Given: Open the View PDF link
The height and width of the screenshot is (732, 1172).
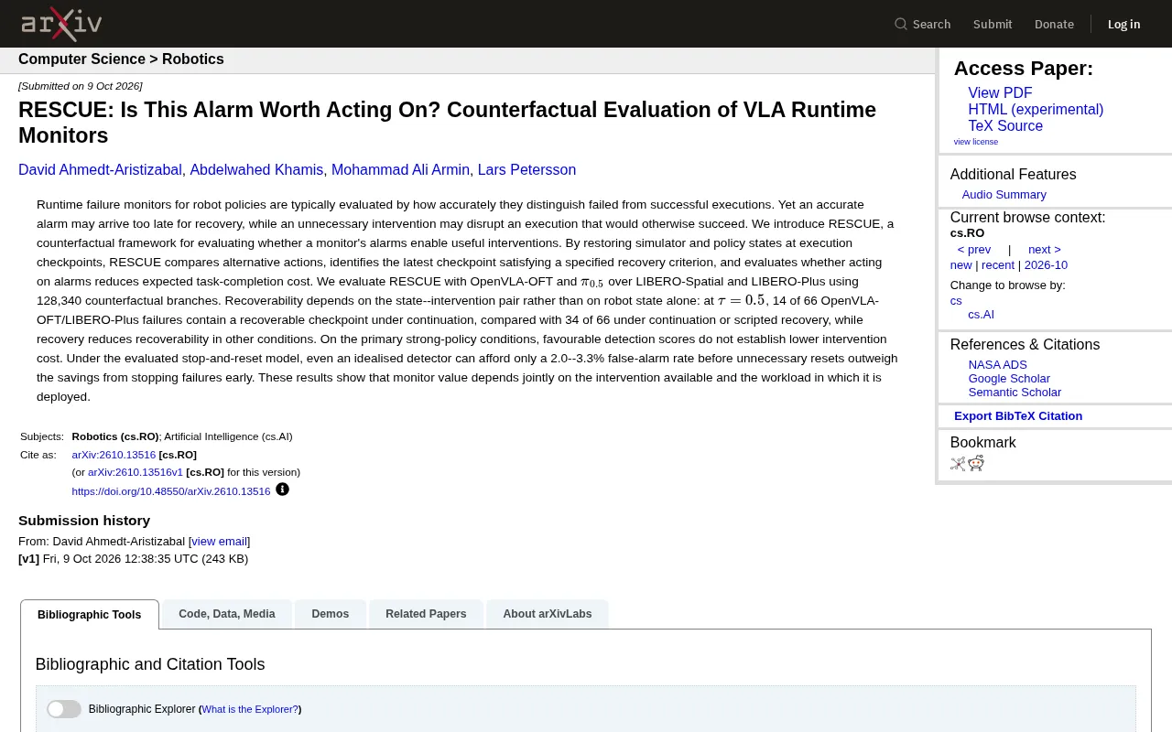Looking at the screenshot, I should 1000,93.
